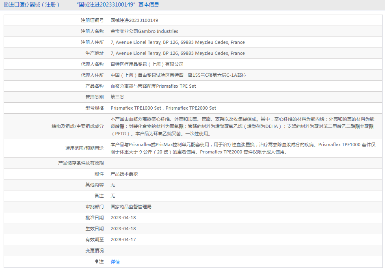
Task: Select the management class value 第三类
Action: click(x=117, y=97)
